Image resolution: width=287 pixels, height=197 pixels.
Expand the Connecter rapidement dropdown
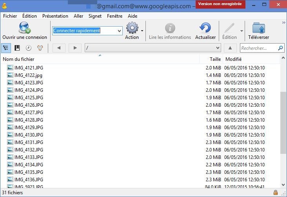point(119,31)
